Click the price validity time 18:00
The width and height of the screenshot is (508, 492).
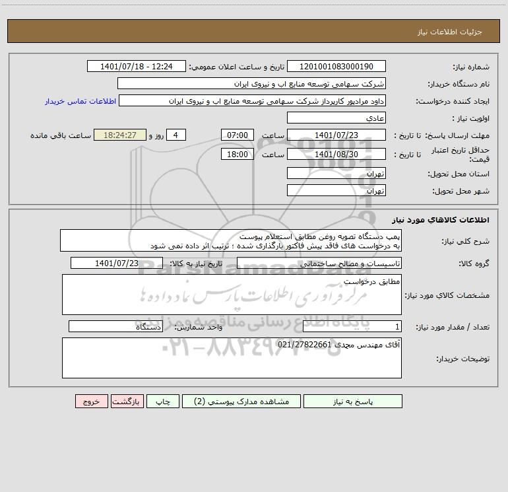click(237, 154)
